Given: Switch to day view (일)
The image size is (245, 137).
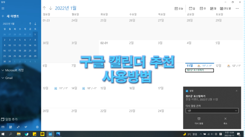Looking at the screenshot, I should [x=192, y=9].
